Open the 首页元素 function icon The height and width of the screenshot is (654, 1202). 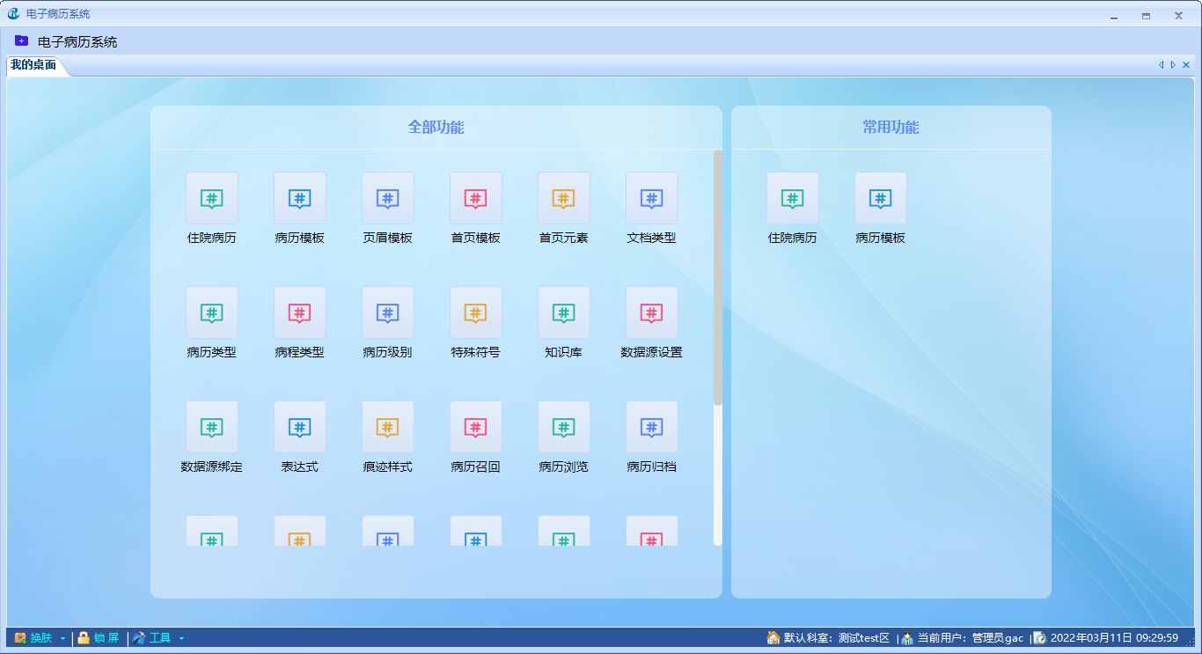point(564,199)
